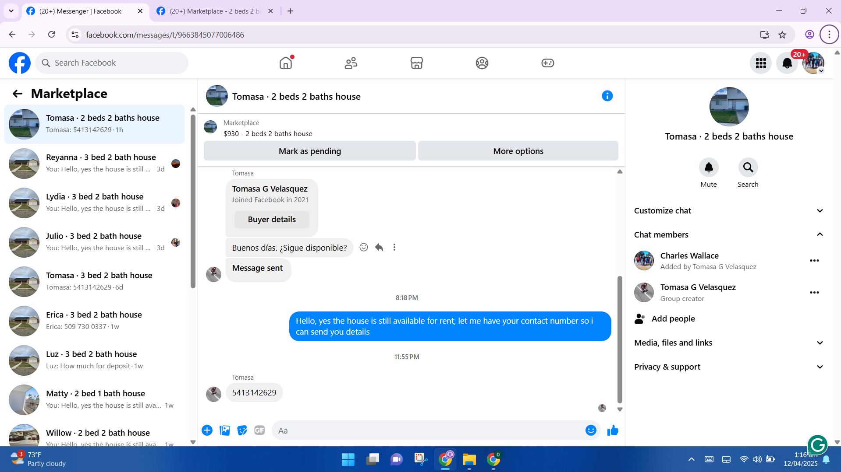Click the browser address bar URL
This screenshot has height=472, width=841.
[165, 35]
